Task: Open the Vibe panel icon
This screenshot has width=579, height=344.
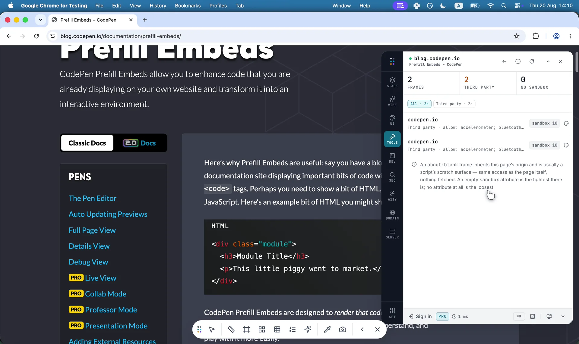Action: [392, 101]
